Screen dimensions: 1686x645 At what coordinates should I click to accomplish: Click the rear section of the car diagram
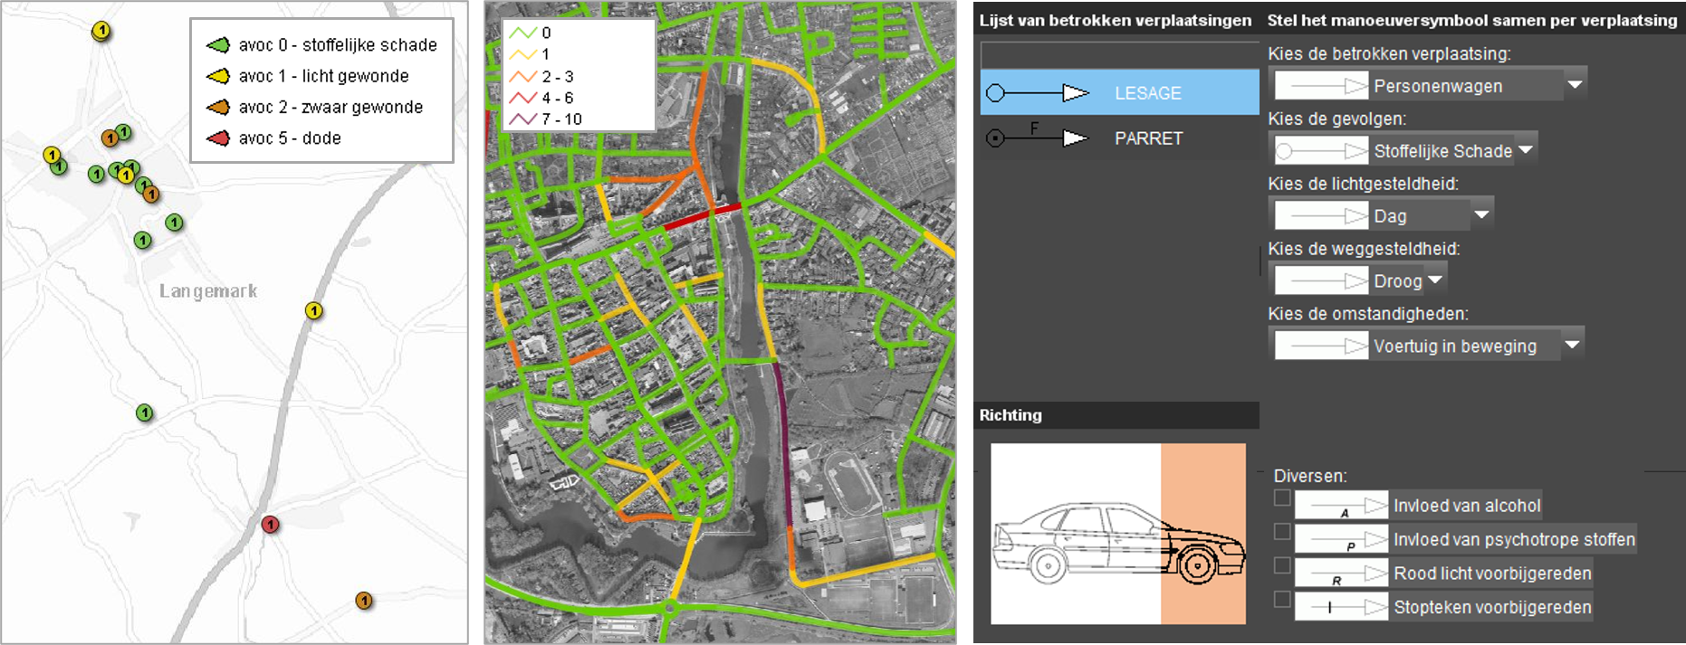pyautogui.click(x=1076, y=534)
